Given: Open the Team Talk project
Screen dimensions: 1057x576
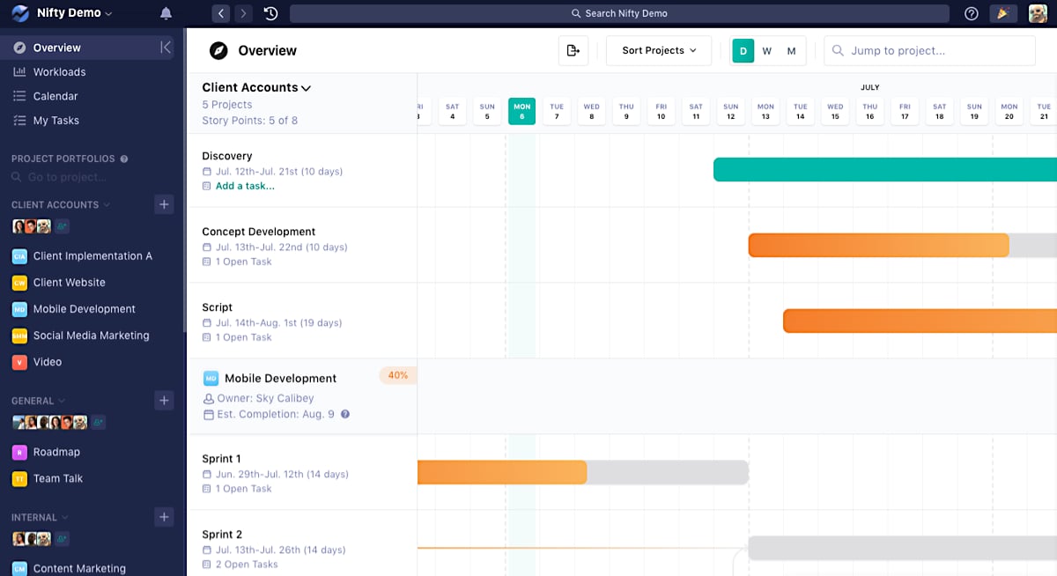Looking at the screenshot, I should 55,478.
